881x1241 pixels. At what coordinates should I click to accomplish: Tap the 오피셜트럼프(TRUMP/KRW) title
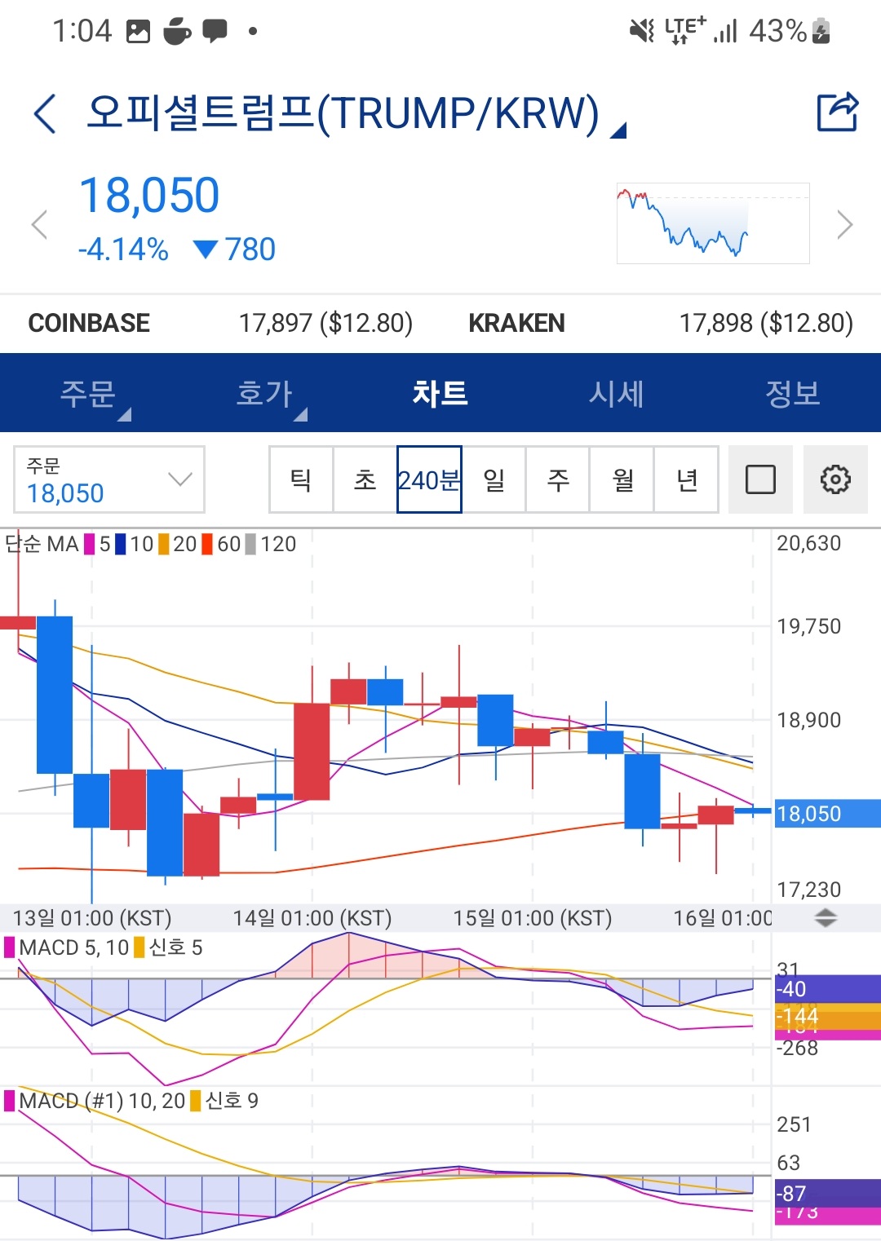point(343,113)
